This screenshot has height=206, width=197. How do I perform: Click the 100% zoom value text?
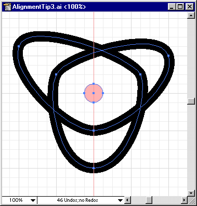16,200
